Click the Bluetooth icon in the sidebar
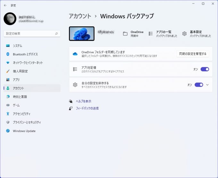218x178 pixels. pos(8,54)
